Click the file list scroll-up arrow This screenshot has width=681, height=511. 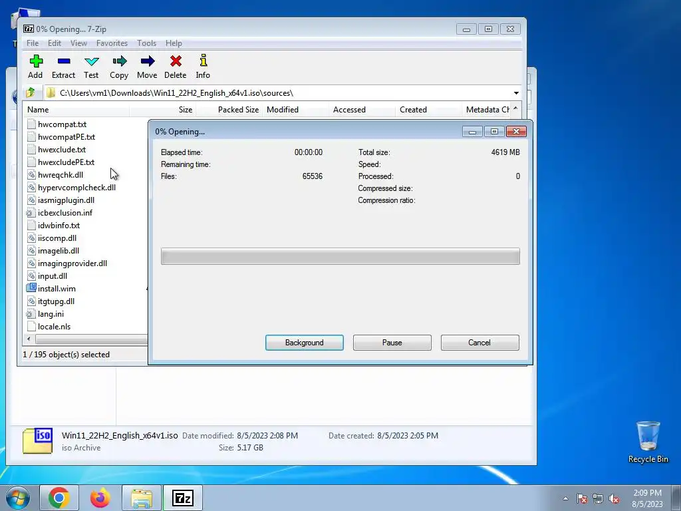(x=515, y=108)
